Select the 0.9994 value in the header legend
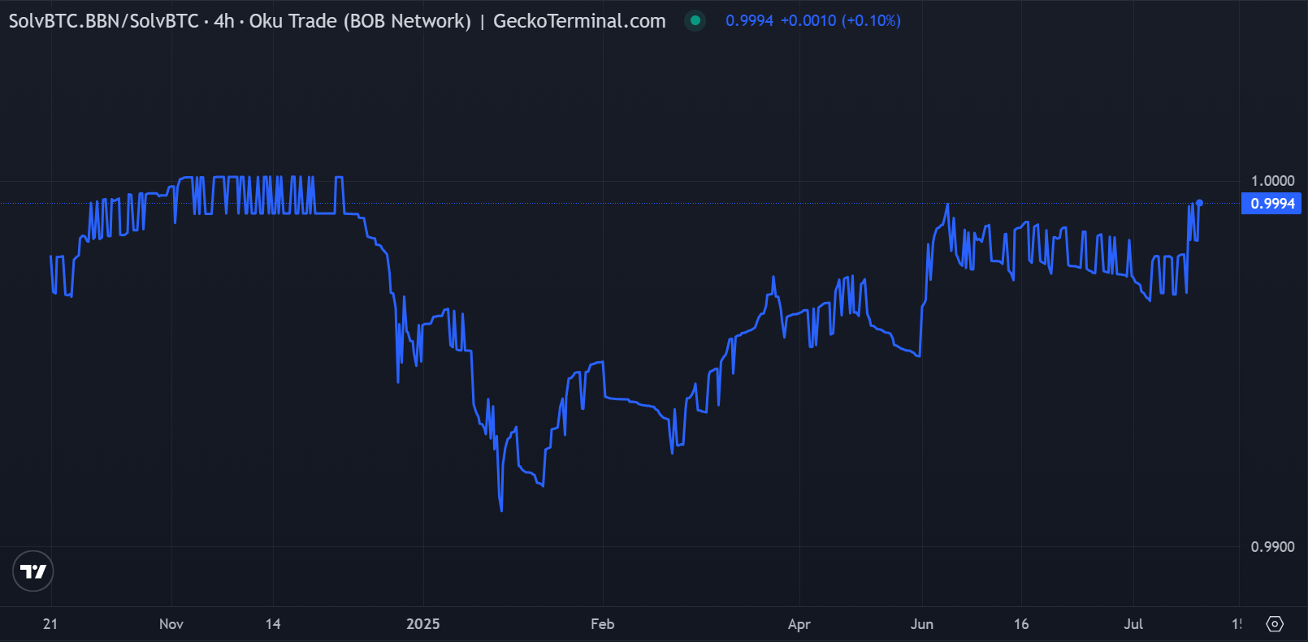 (749, 21)
